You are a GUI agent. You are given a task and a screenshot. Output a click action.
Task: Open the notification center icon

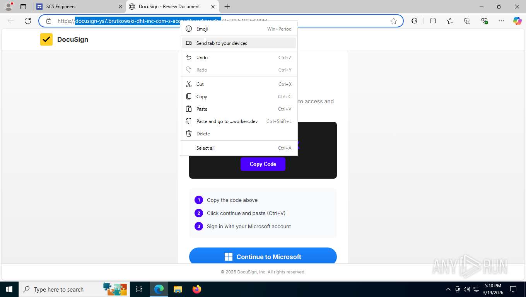click(513, 289)
